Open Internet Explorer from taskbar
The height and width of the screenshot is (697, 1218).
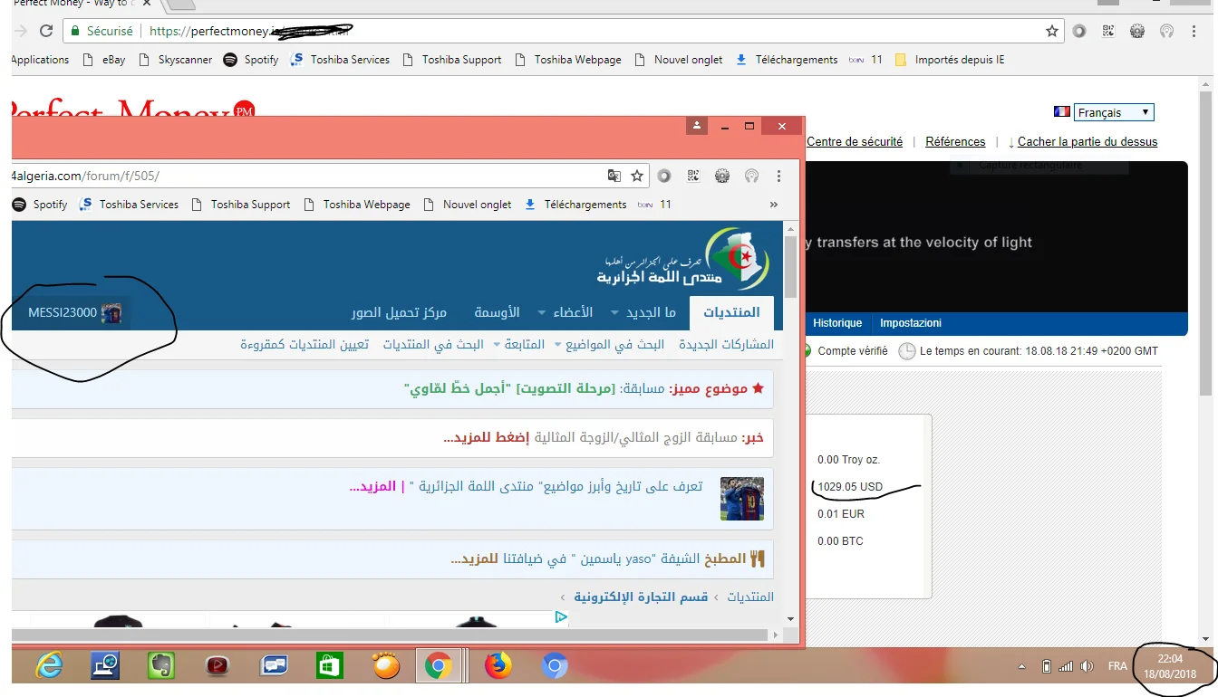click(x=49, y=667)
